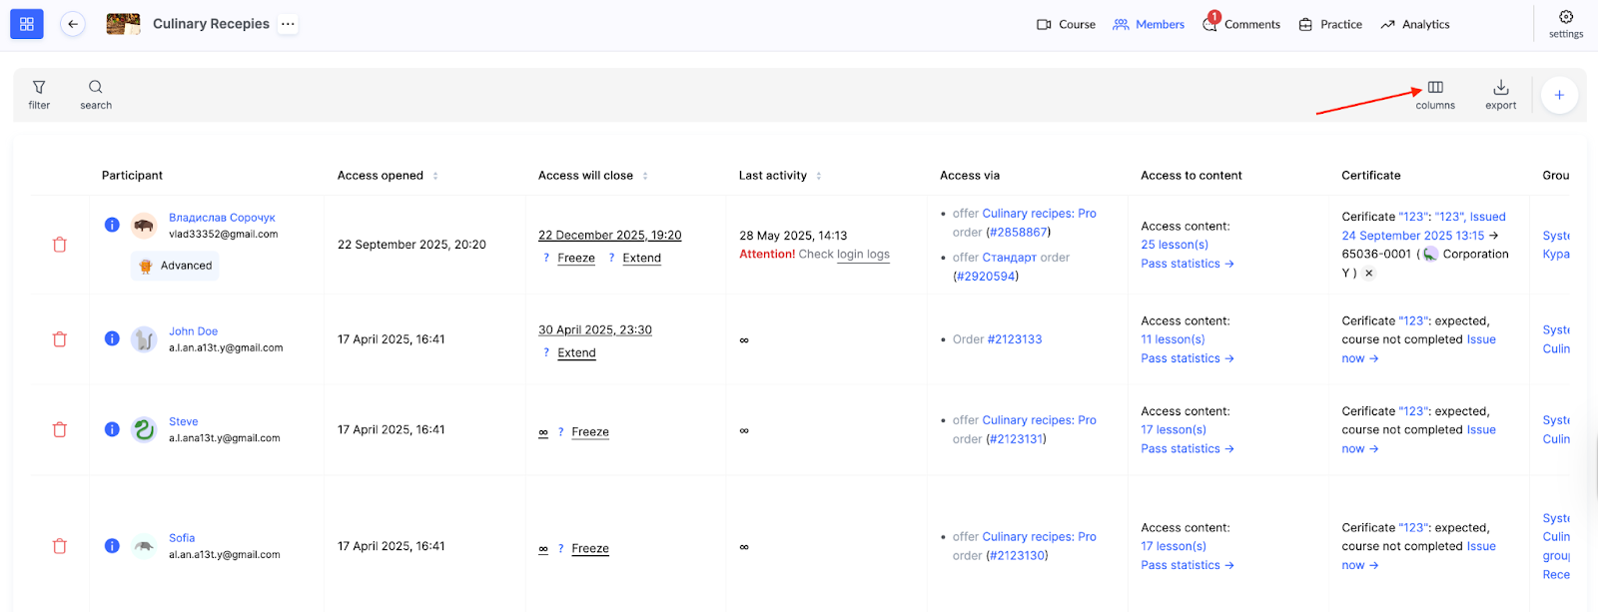Show info for participant Steve

[112, 429]
